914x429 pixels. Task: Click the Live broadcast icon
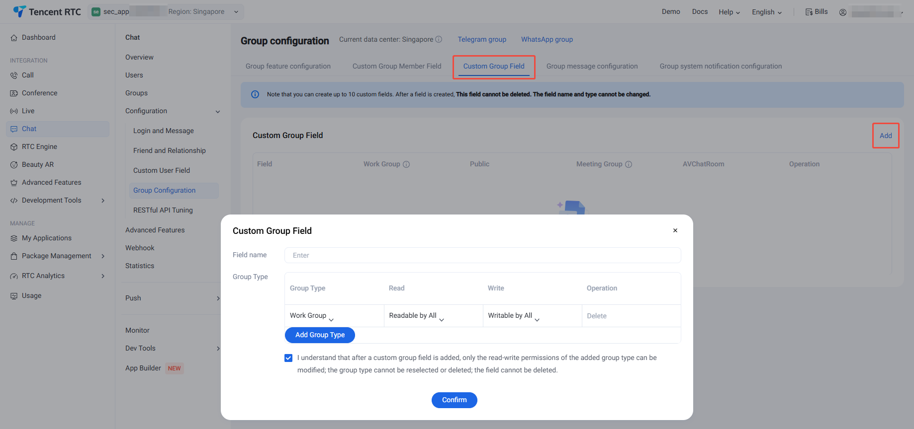(x=14, y=111)
